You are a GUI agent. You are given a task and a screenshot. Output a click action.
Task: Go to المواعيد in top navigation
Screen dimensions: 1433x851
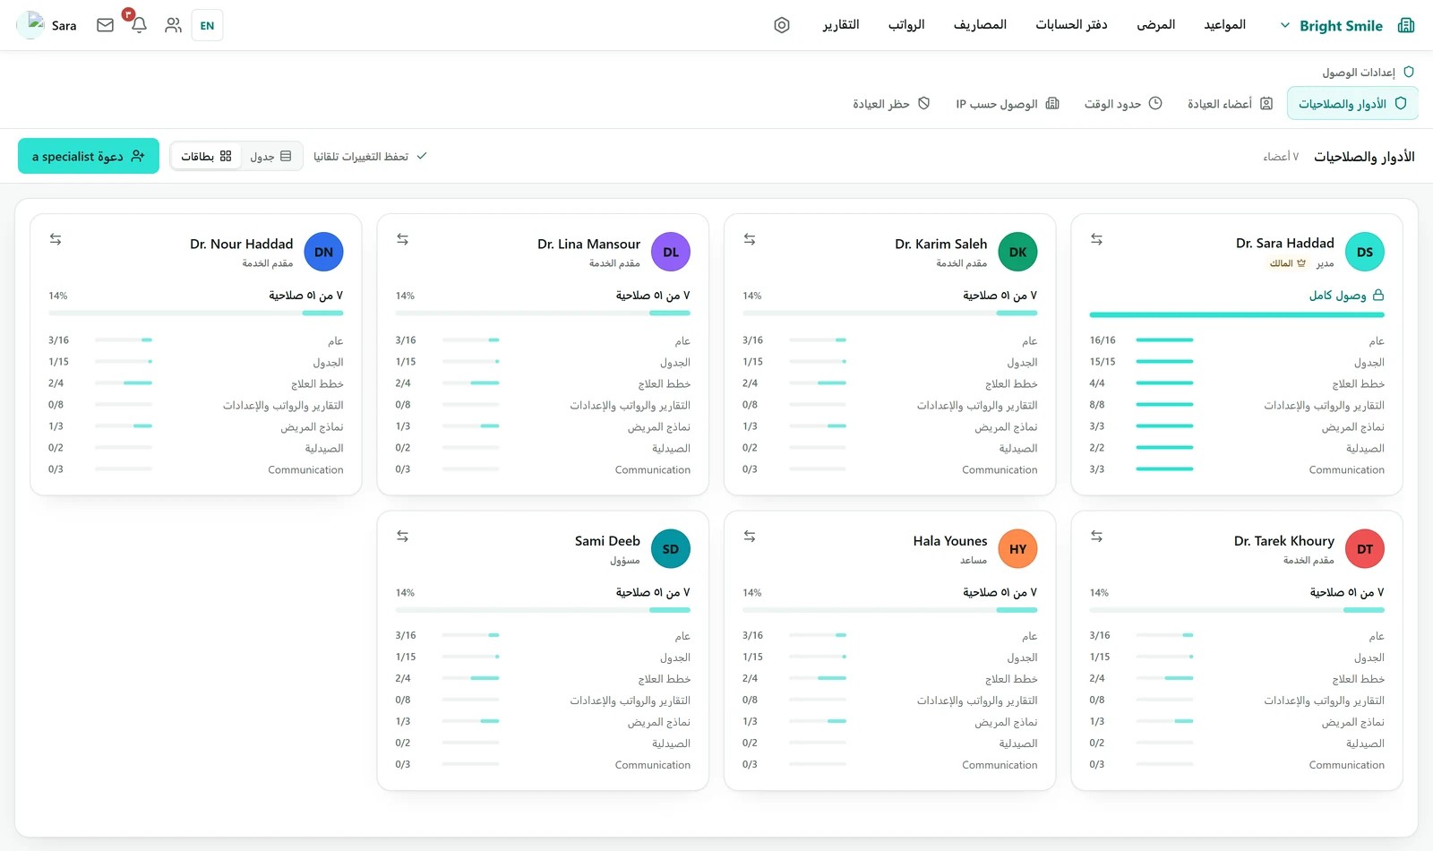tap(1224, 24)
